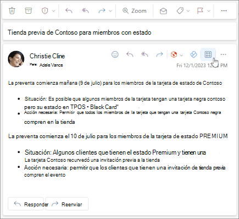Click the 'TPOS • Black Card' line
The image size is (239, 219).
[71, 107]
